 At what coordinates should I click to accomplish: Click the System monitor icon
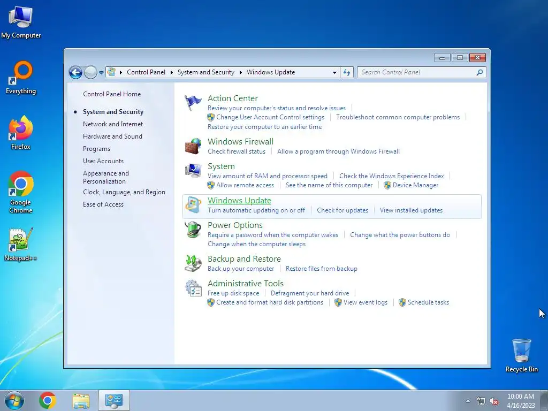[x=193, y=171]
